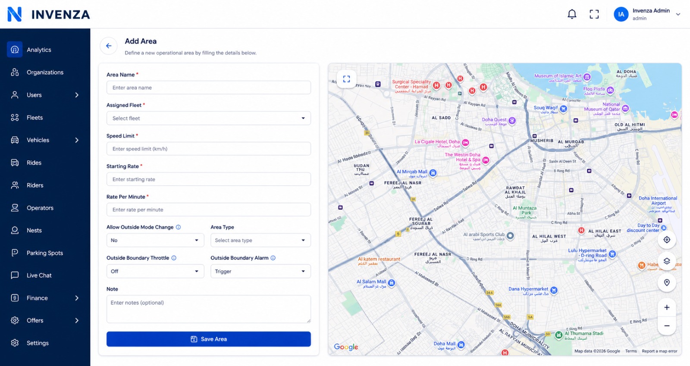Click Doha Mall marker on map
Screen dimensions: 690x366
[461, 345]
